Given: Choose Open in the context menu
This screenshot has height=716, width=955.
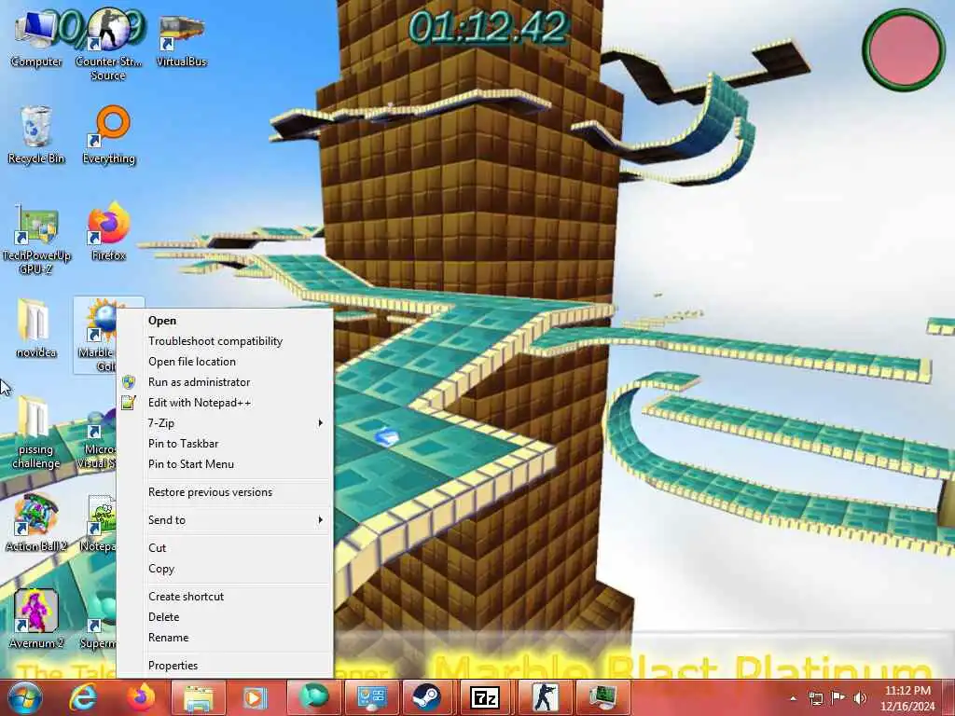Looking at the screenshot, I should pyautogui.click(x=224, y=321).
